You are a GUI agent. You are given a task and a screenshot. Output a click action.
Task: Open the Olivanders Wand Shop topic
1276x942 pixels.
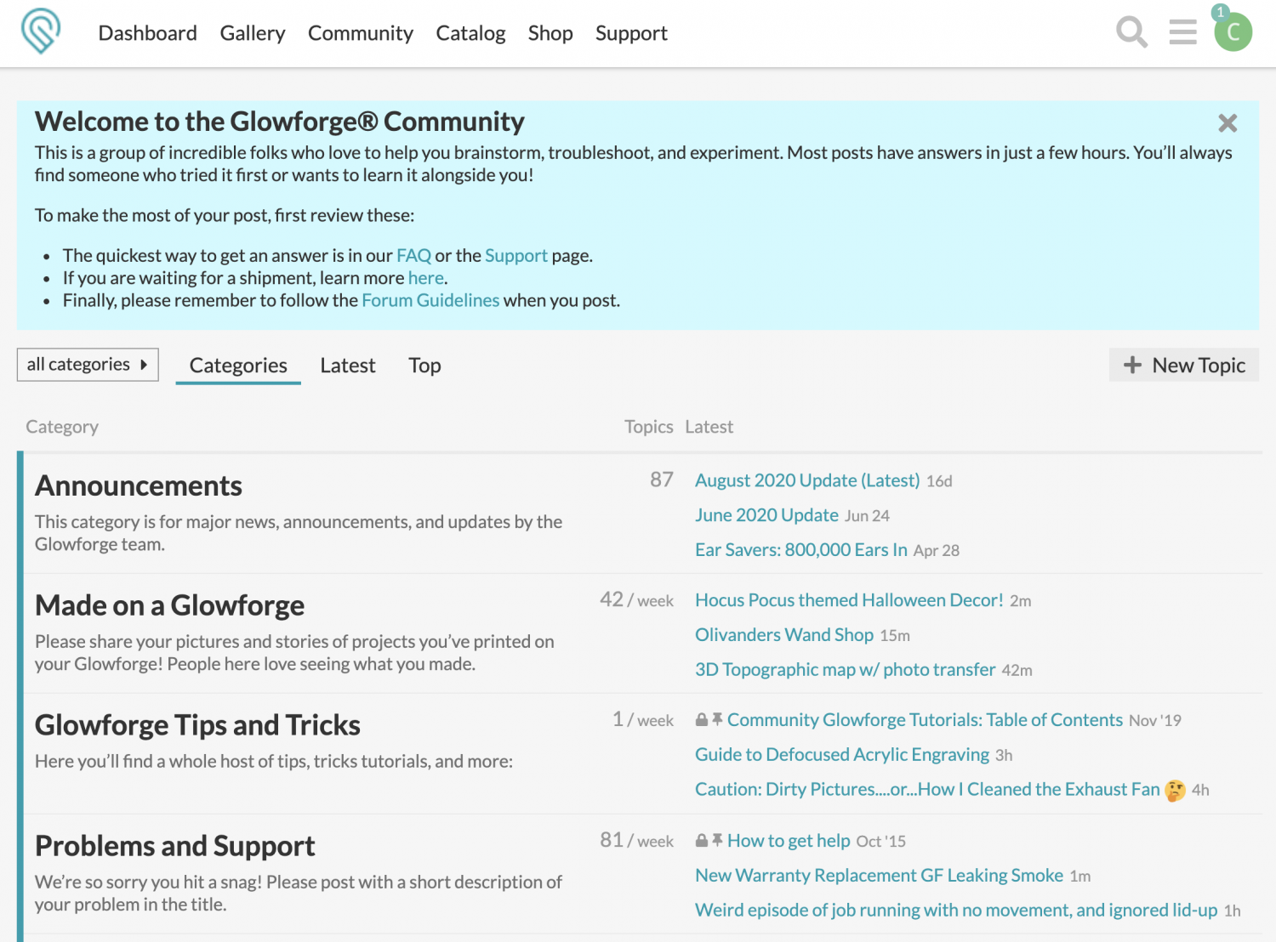[x=784, y=635]
